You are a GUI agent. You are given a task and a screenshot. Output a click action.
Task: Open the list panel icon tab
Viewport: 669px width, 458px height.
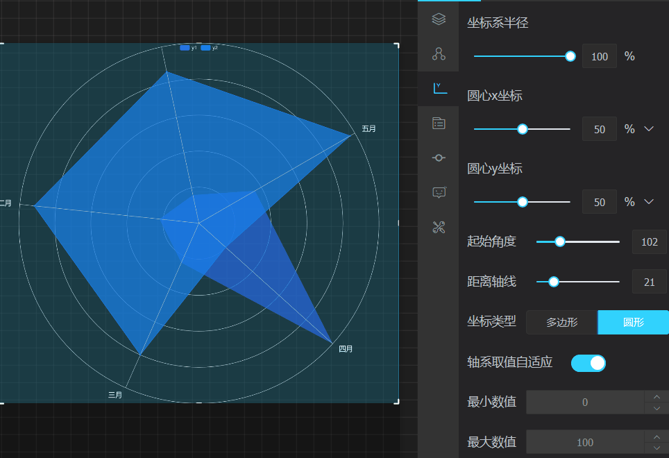click(x=439, y=124)
